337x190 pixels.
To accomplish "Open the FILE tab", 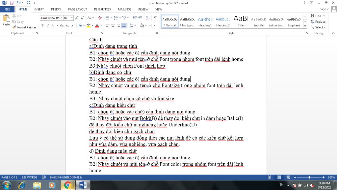I will pos(7,9).
